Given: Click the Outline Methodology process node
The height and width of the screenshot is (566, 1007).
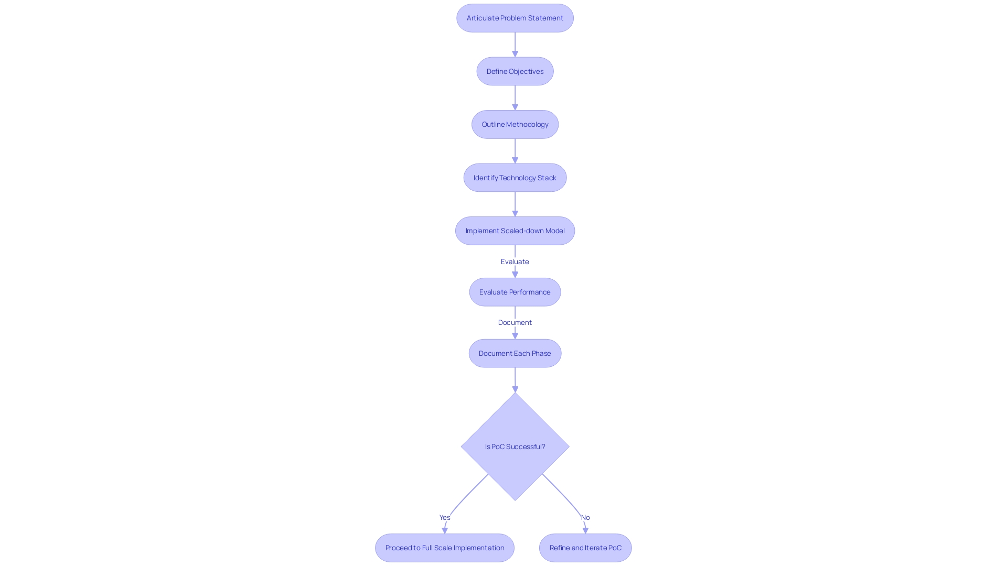Looking at the screenshot, I should pyautogui.click(x=515, y=124).
